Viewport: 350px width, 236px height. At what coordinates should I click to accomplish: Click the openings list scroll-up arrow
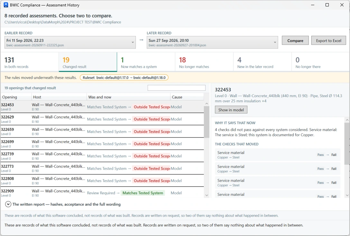tap(207, 104)
